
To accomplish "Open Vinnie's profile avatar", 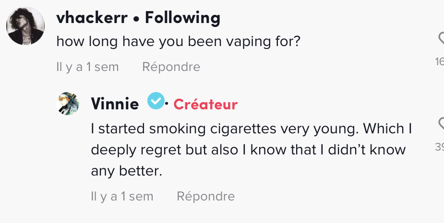I will point(68,104).
